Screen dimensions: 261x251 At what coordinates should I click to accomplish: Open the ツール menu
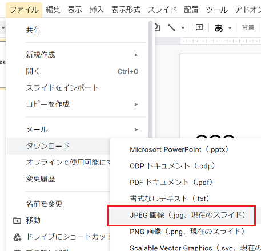217,10
